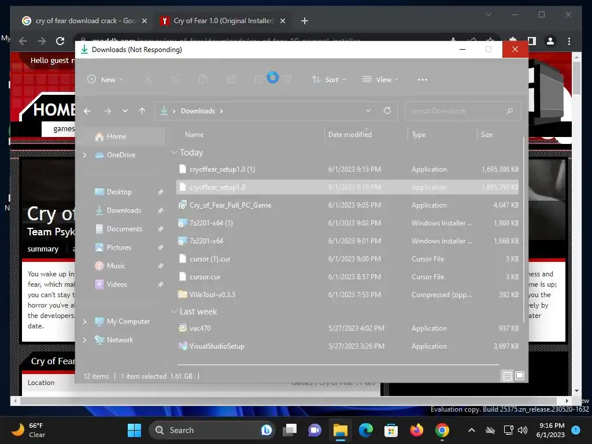Viewport: 592px width, 444px height.
Task: Open Task View on the taskbar
Action: coord(290,430)
